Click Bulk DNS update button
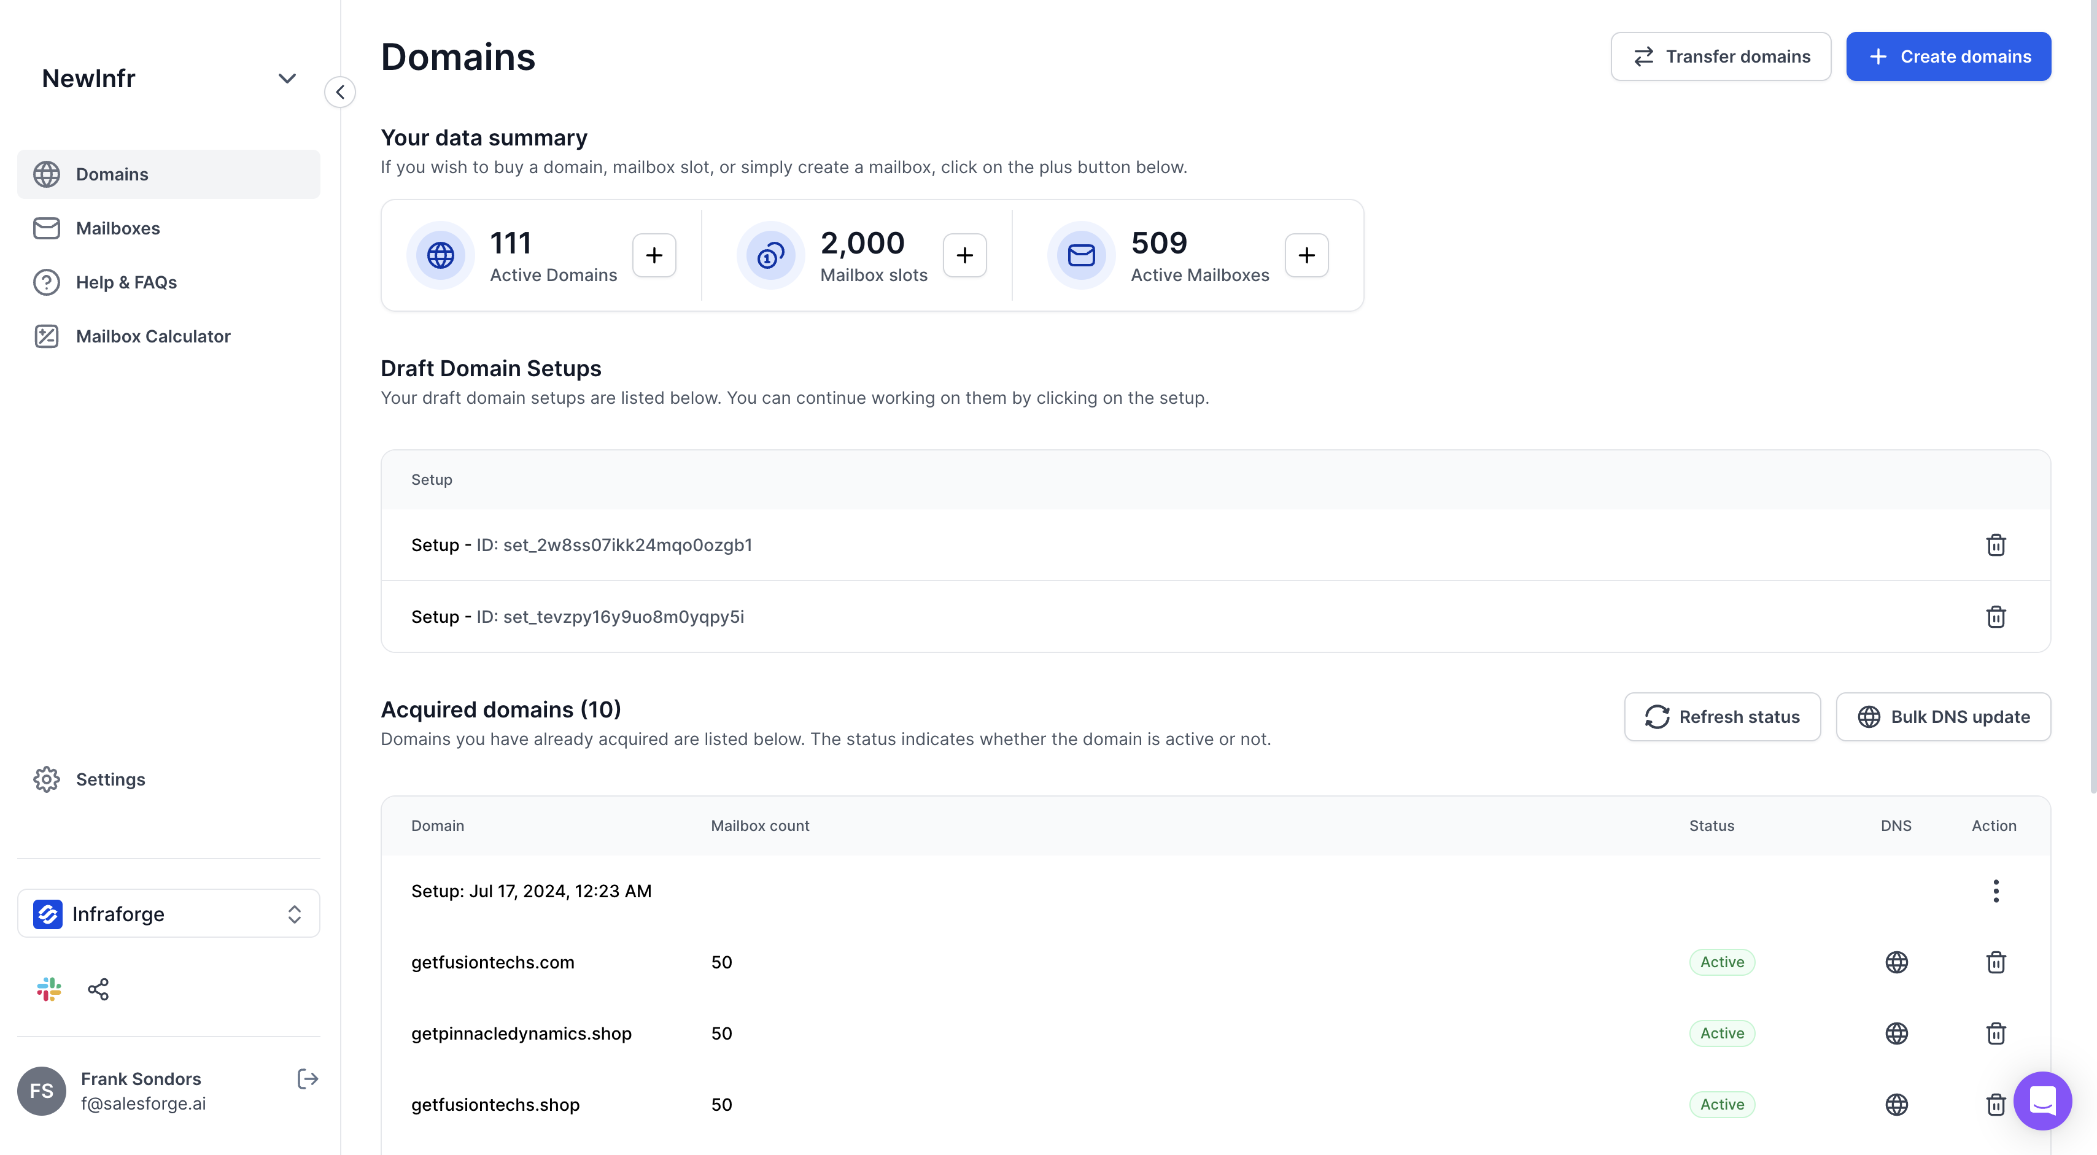The height and width of the screenshot is (1155, 2097). (1943, 716)
